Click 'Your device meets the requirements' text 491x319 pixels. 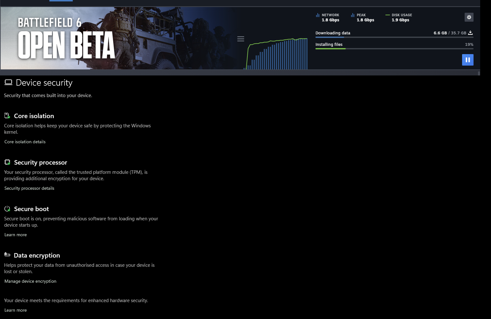(x=76, y=300)
